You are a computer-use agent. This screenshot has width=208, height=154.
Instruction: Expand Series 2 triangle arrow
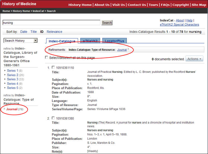click(x=5, y=75)
